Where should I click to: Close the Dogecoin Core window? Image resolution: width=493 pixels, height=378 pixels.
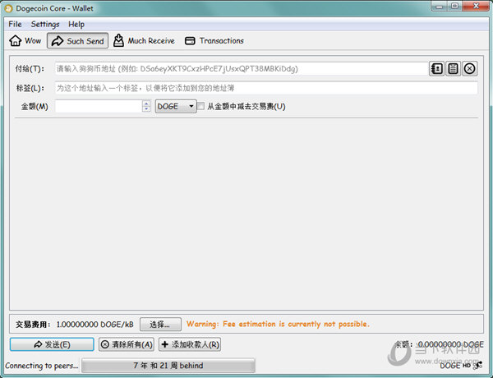(476, 6)
